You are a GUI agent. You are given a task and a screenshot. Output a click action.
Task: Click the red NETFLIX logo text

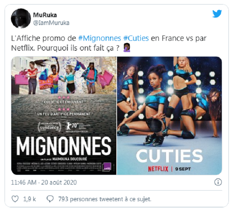[x=158, y=169]
